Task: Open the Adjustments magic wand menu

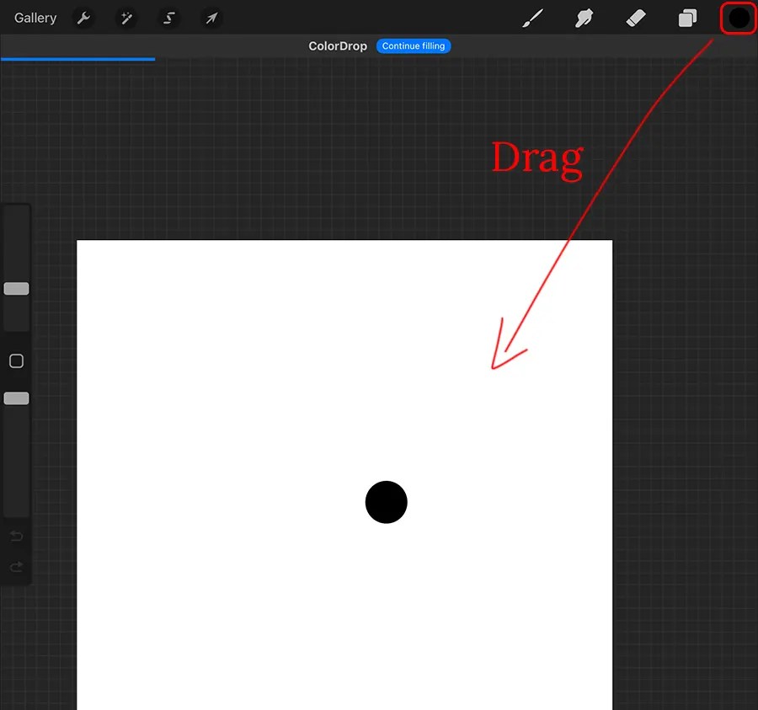Action: pos(126,18)
